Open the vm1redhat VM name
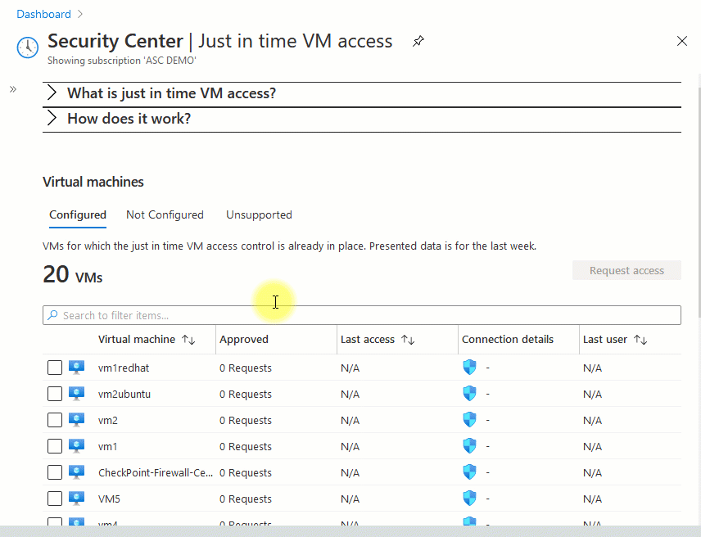701x537 pixels. coord(124,368)
